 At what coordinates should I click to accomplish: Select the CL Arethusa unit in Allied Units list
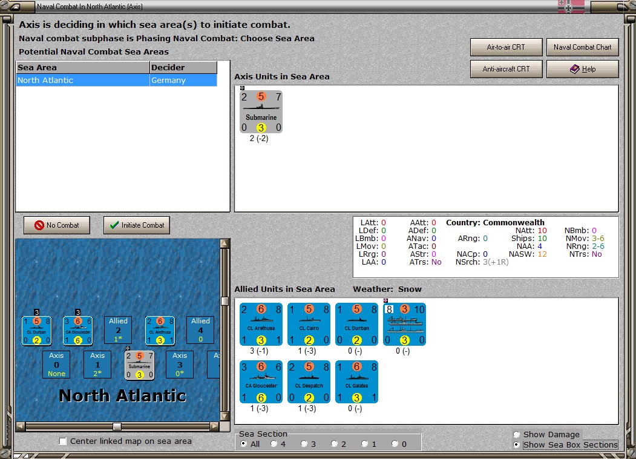coord(261,324)
